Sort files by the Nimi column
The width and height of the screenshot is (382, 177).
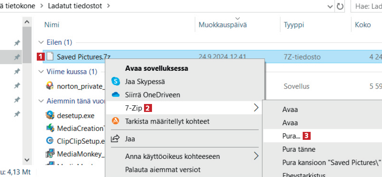tap(51, 25)
